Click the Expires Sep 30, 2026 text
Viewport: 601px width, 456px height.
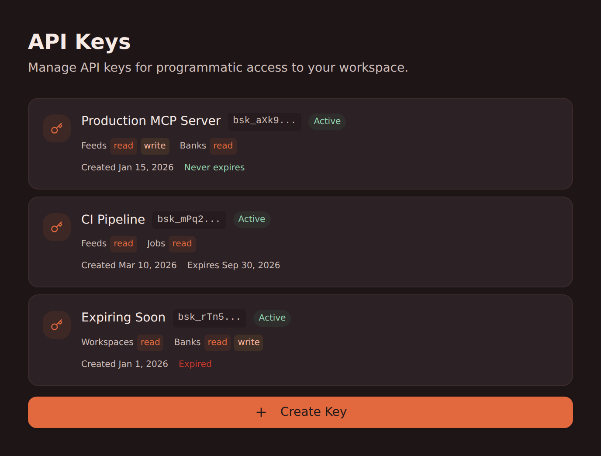234,266
